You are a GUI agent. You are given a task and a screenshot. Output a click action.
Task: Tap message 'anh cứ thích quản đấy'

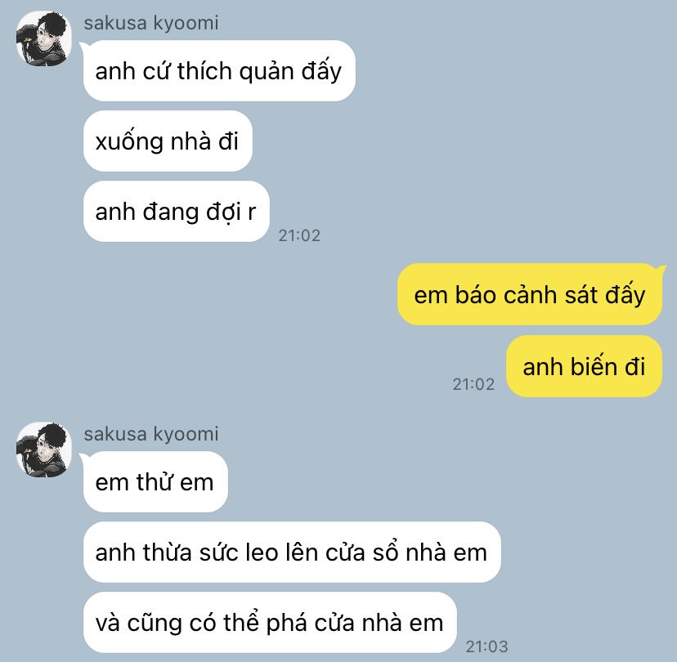click(x=219, y=71)
